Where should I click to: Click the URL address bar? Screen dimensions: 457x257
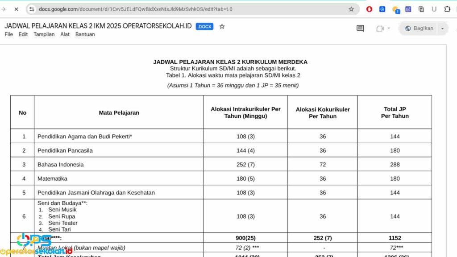pyautogui.click(x=192, y=9)
